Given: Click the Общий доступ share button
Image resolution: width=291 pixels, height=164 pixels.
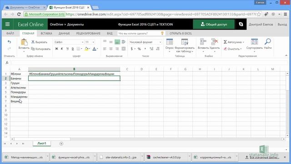Looking at the screenshot, I should (x=214, y=24).
